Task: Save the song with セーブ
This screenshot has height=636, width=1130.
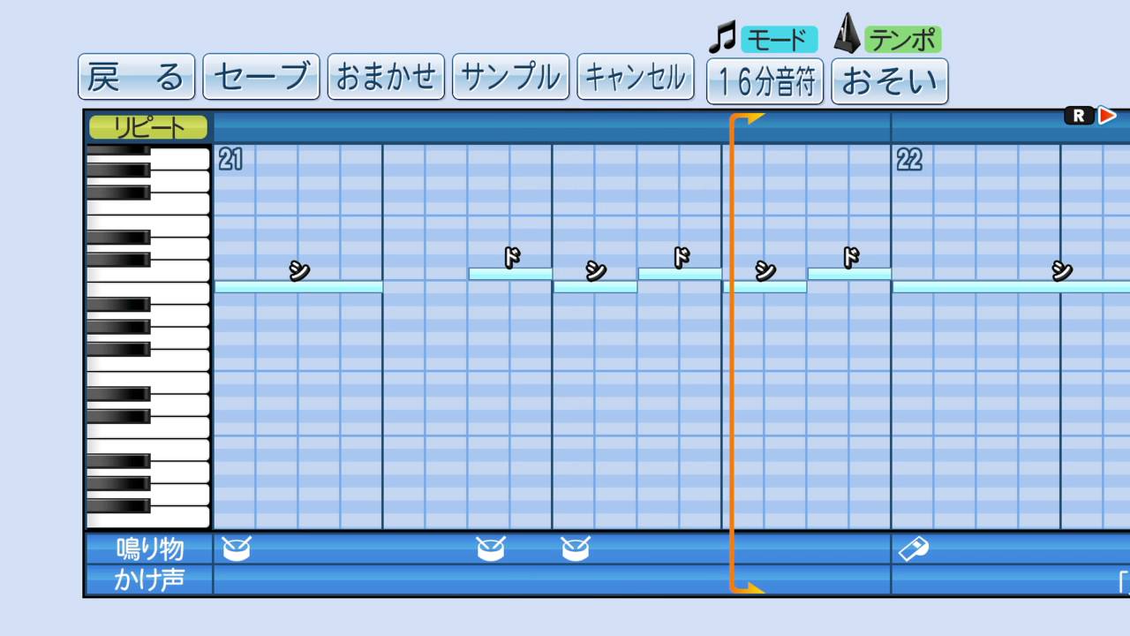Action: pos(261,77)
